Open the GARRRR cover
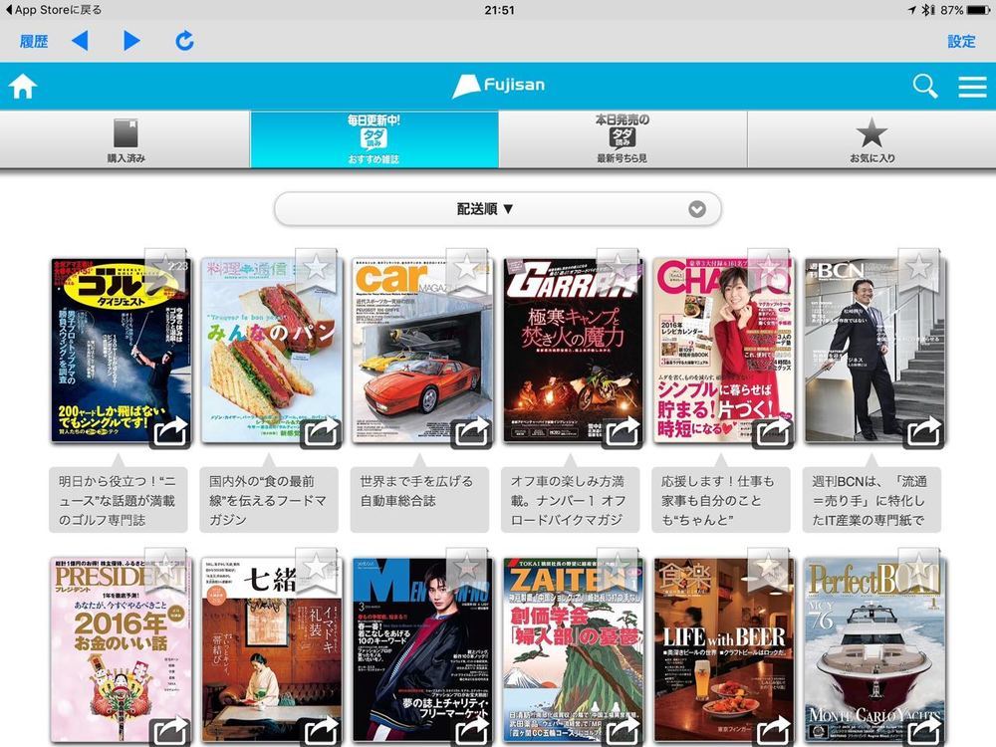 (573, 350)
